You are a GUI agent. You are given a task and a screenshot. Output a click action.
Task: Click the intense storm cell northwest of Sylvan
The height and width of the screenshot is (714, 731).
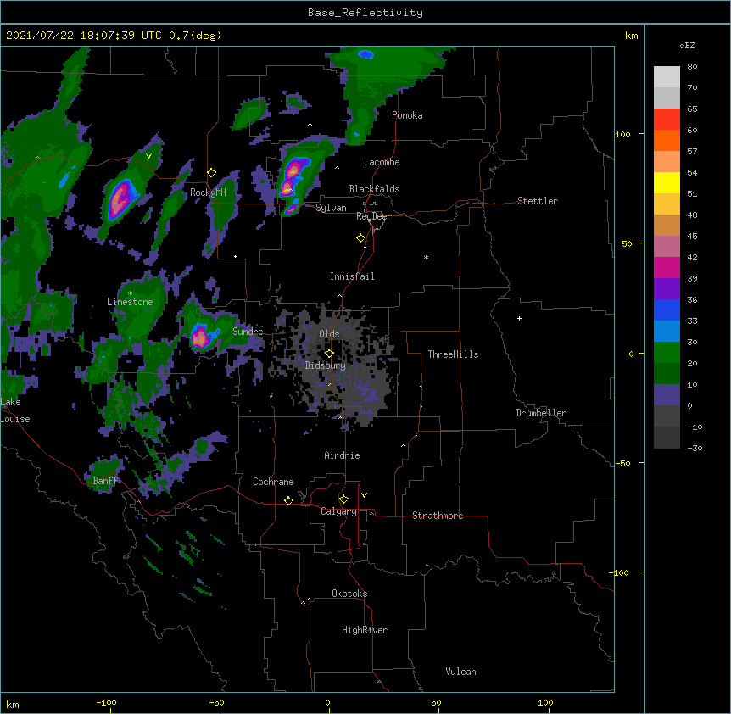(294, 176)
